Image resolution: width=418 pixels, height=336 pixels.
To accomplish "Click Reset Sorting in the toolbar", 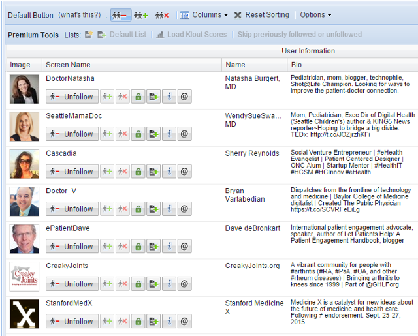I will click(x=261, y=14).
